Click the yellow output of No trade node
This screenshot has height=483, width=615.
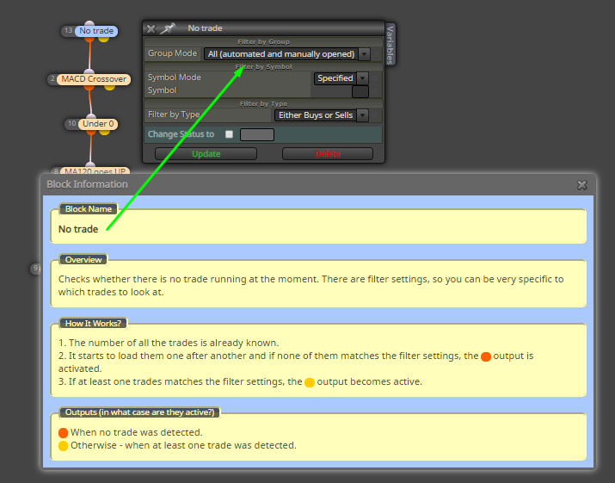tap(103, 39)
